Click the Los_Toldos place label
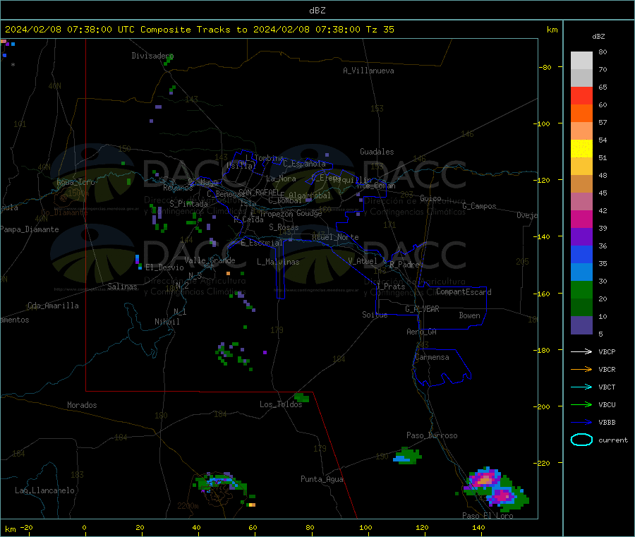The image size is (635, 537). point(281,404)
